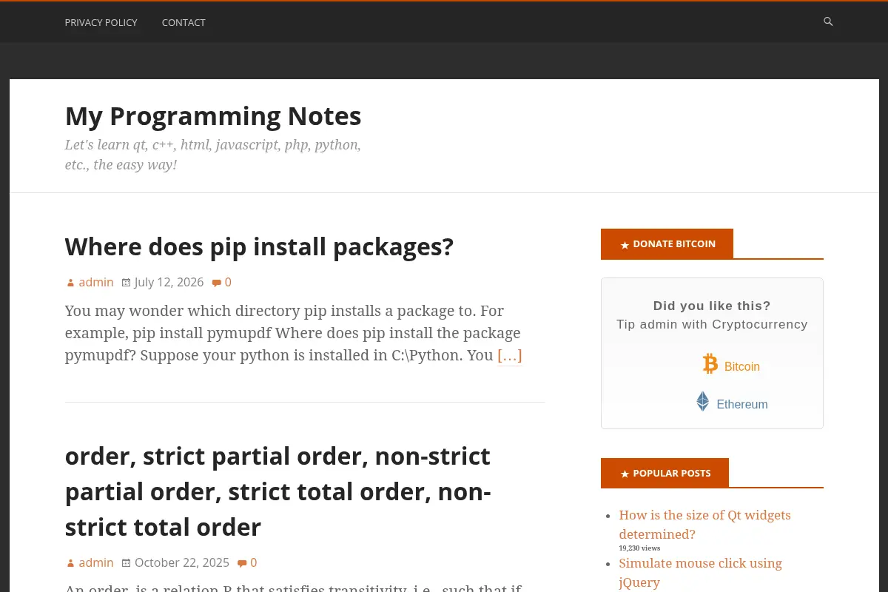
Task: Go to My Programming Notes home title
Action: 213,116
